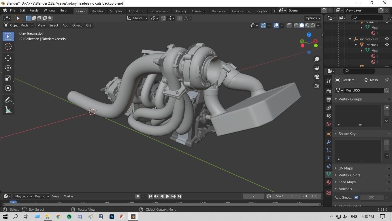Expand the Vertex Colors panel
Image resolution: width=392 pixels, height=221 pixels.
click(349, 175)
